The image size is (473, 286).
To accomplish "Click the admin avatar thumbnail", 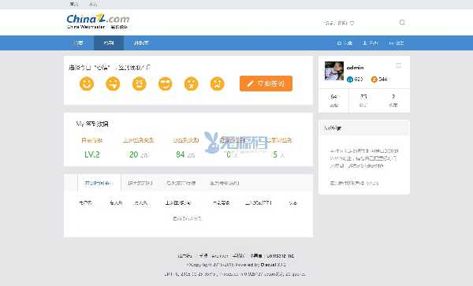I will [334, 71].
